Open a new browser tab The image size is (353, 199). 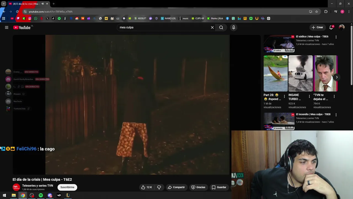54,4
